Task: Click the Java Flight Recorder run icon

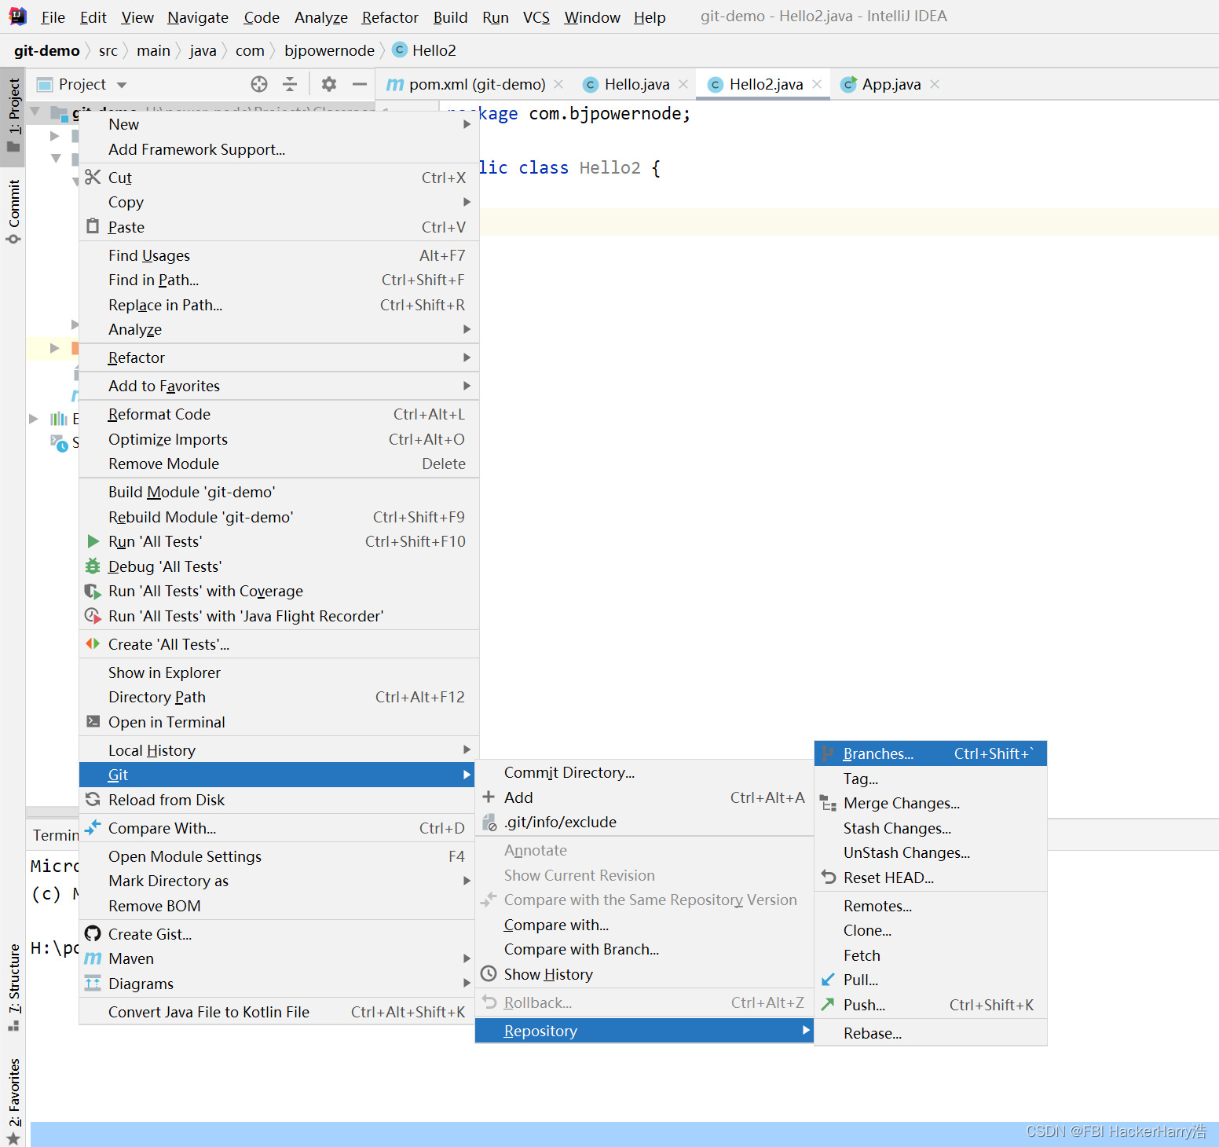Action: [x=93, y=616]
